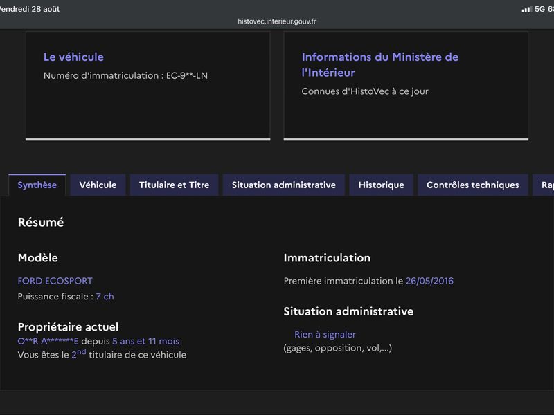Click the vendredi 28 août date in status bar
The height and width of the screenshot is (415, 554).
pyautogui.click(x=30, y=9)
